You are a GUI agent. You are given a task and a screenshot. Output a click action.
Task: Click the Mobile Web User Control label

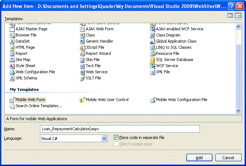pyautogui.click(x=107, y=100)
